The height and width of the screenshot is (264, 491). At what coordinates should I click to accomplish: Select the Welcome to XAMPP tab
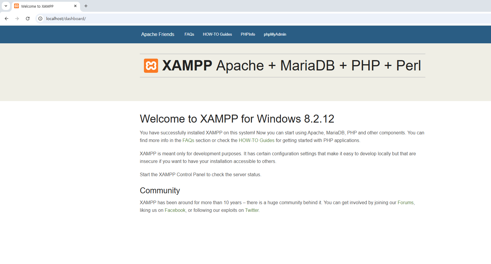(46, 6)
